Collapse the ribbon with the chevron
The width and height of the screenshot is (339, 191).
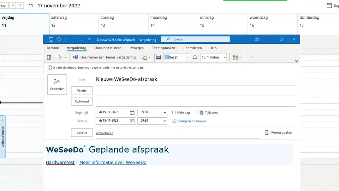pyautogui.click(x=296, y=61)
